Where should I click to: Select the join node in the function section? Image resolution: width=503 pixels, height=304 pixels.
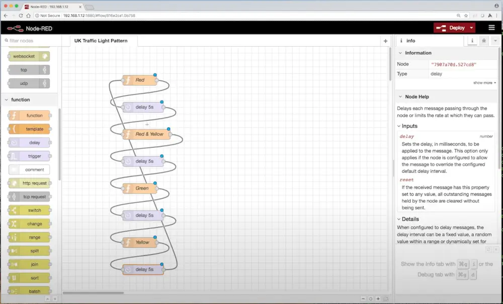click(x=29, y=264)
